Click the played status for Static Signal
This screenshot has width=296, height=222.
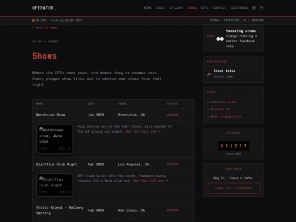point(172,210)
